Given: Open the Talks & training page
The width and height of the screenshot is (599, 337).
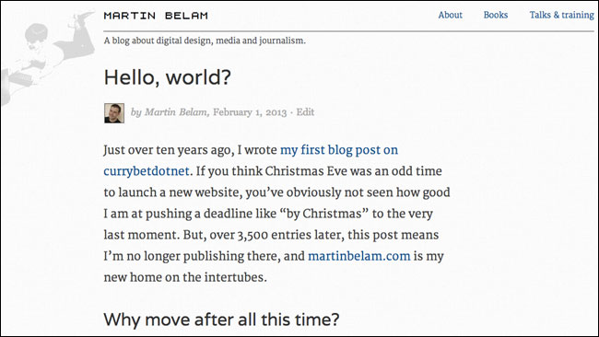Looking at the screenshot, I should tap(561, 15).
